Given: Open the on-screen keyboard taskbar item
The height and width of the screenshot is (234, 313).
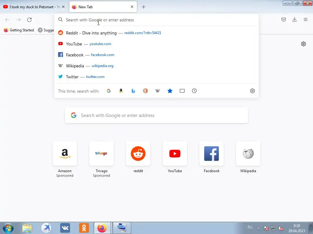Looking at the screenshot, I should (x=122, y=228).
